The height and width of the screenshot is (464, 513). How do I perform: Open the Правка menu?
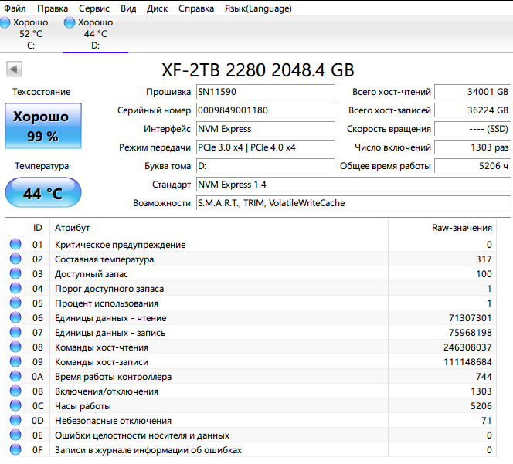pos(53,8)
